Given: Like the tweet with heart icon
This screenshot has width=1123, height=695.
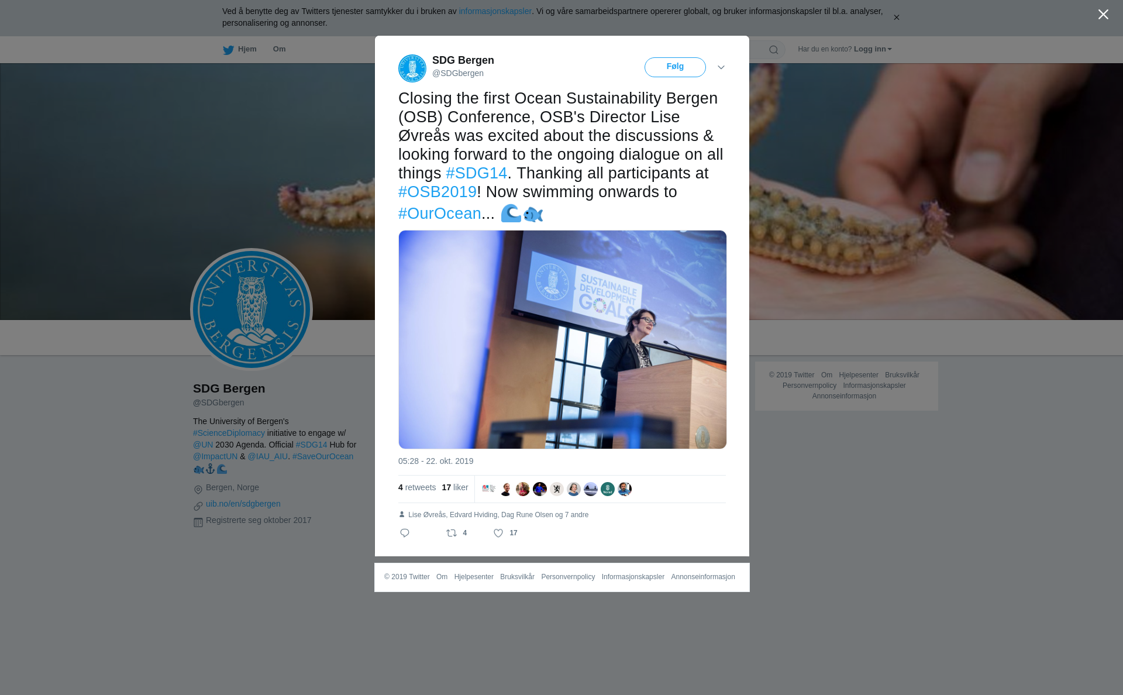Looking at the screenshot, I should (498, 533).
